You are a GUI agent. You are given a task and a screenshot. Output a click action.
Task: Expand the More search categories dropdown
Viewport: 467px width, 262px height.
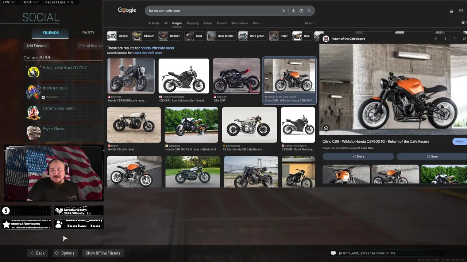257,23
